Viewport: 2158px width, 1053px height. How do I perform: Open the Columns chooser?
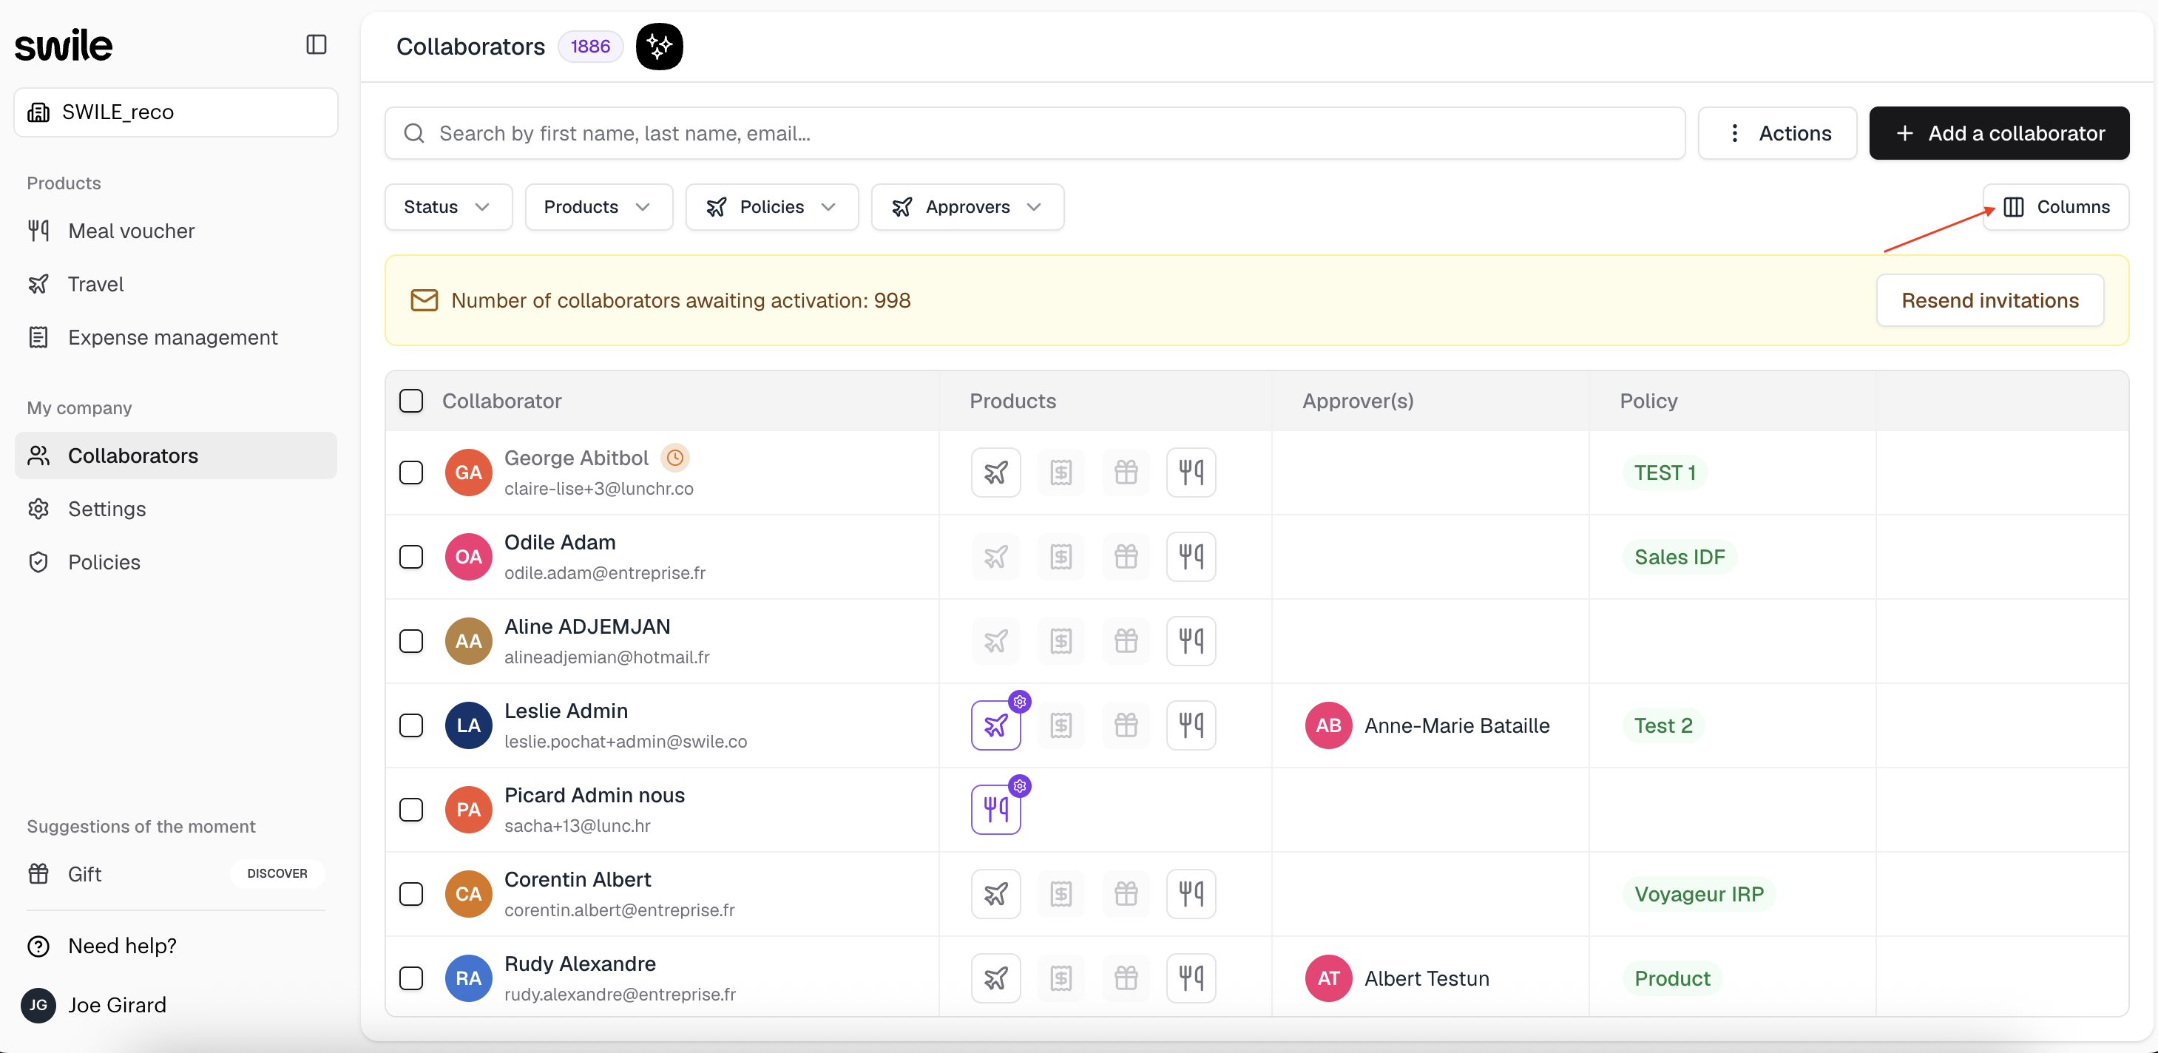pos(2056,207)
